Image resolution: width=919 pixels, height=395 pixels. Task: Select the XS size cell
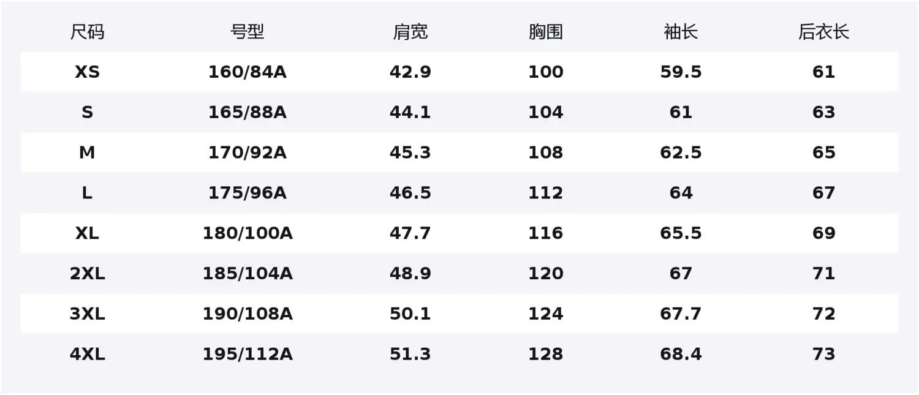pyautogui.click(x=87, y=72)
